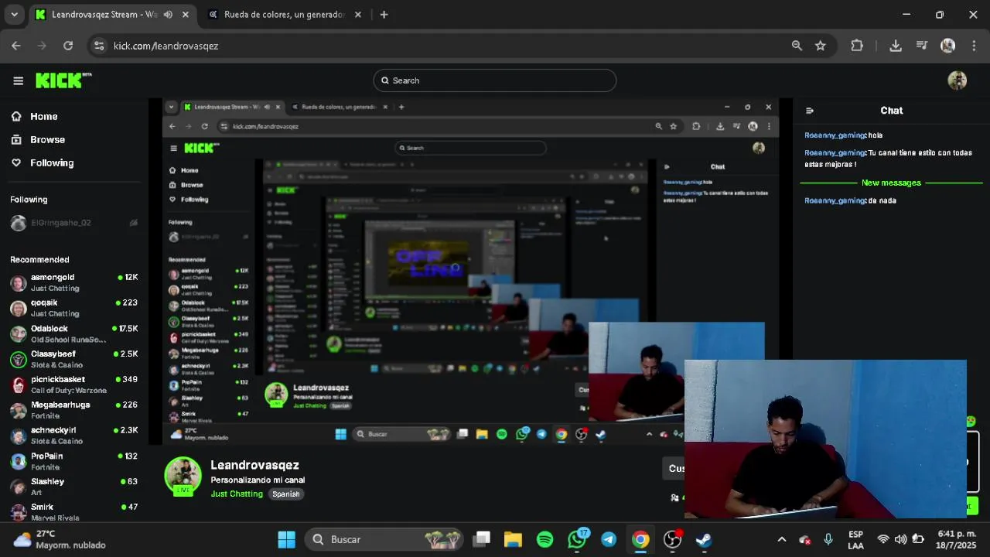
Task: Toggle system volume icon in tray
Action: (900, 539)
